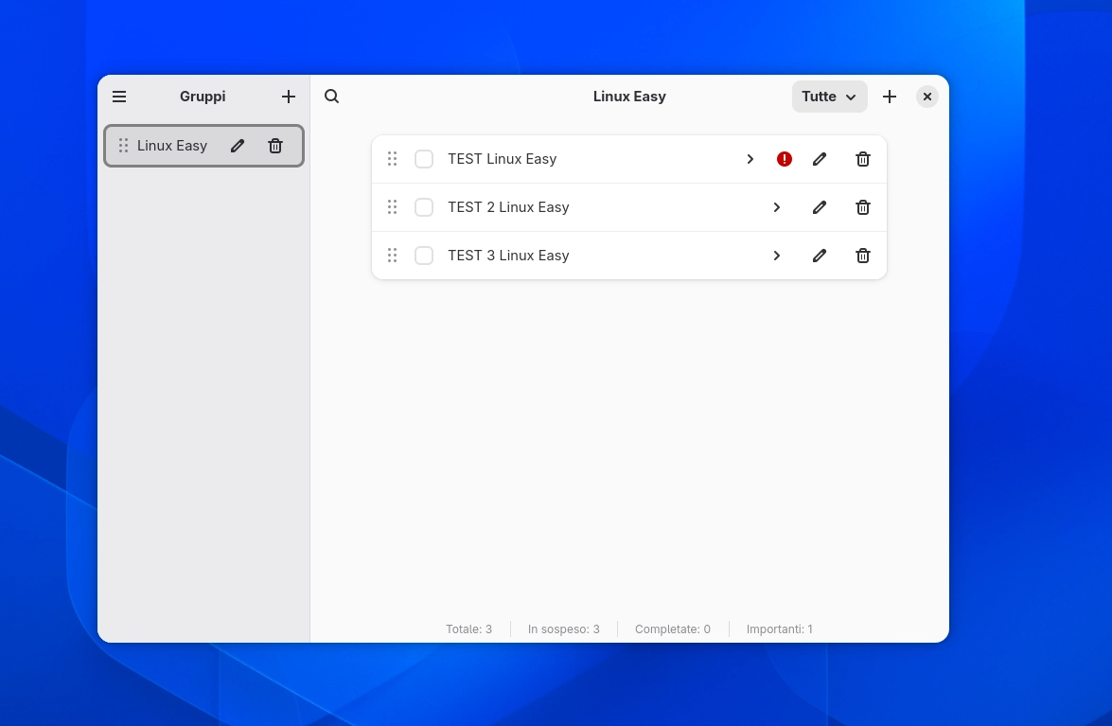The image size is (1112, 726).
Task: Edit the Linux Easy group pencil icon
Action: pyautogui.click(x=238, y=146)
